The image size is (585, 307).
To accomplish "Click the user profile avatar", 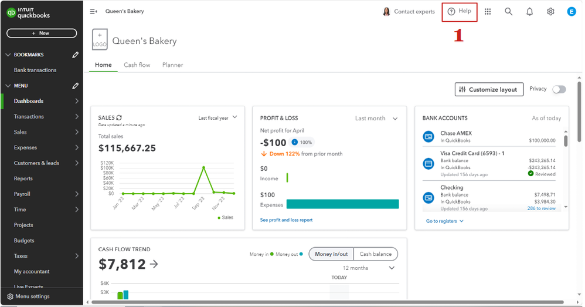I will (572, 12).
